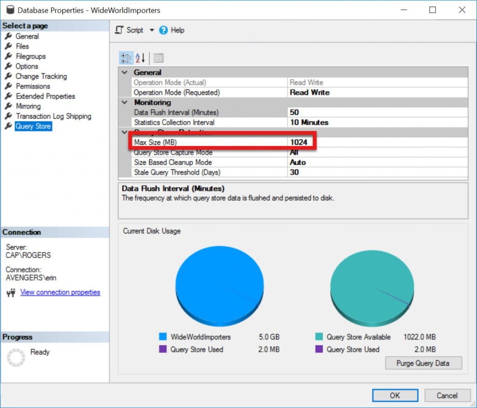This screenshot has height=408, width=477.
Task: Click the Operation Mode (Actual) row label
Action: (170, 82)
